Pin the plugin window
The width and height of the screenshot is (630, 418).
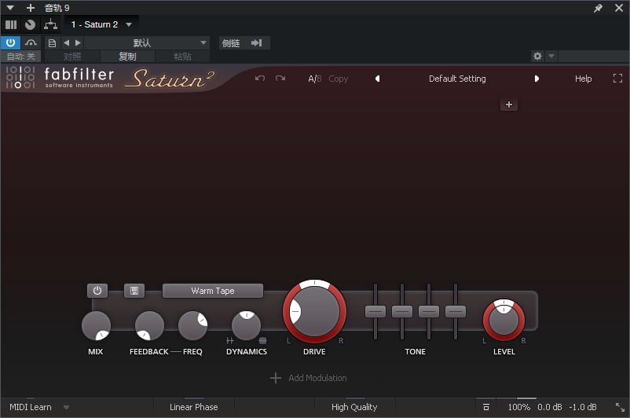598,8
